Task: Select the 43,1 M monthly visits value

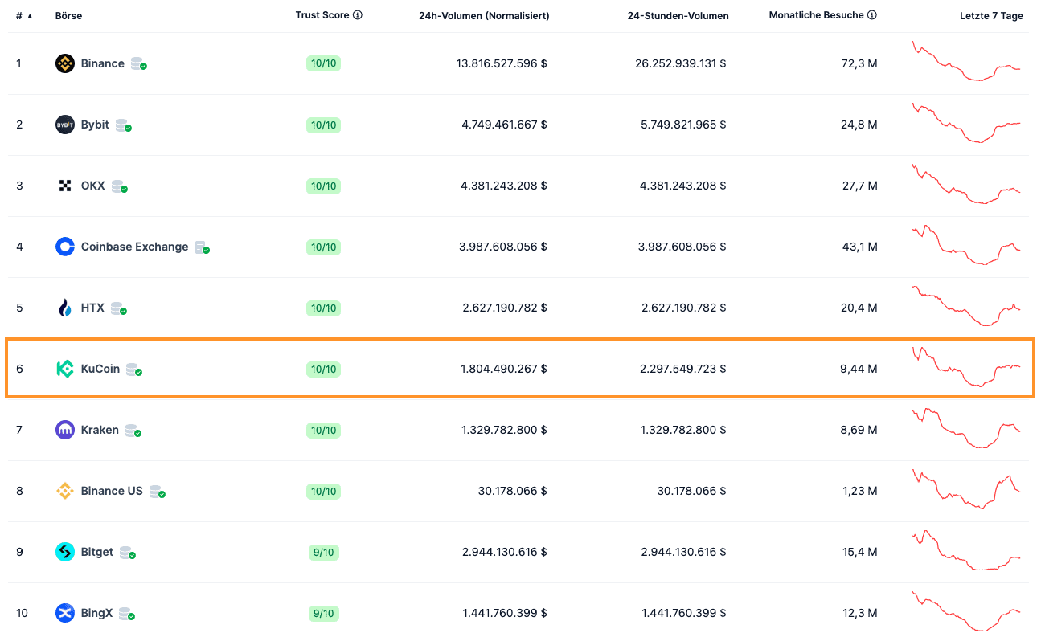Action: 860,247
